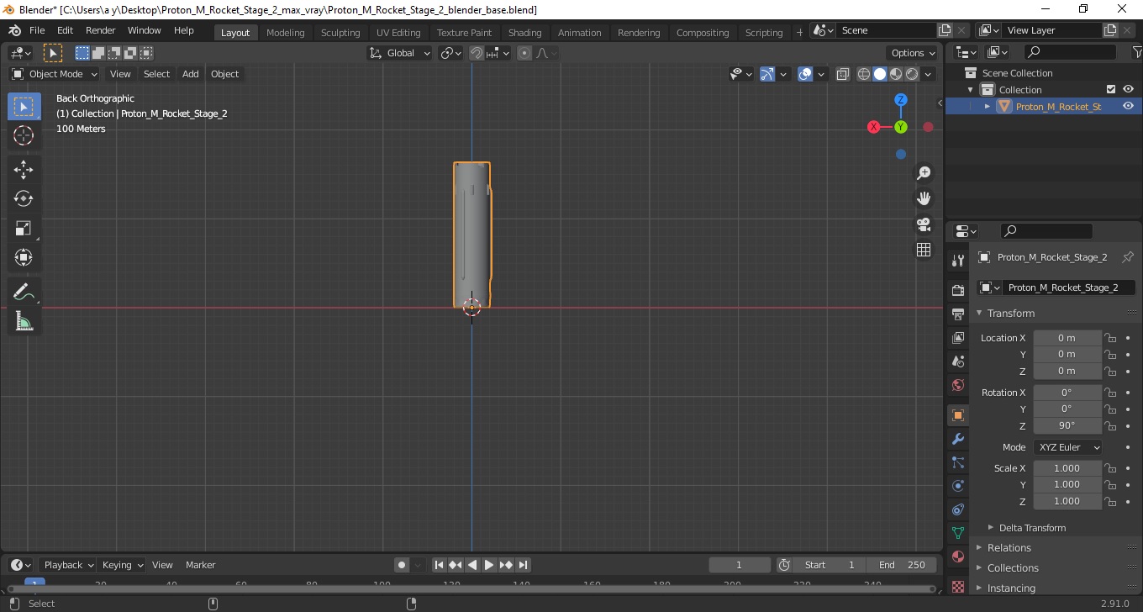This screenshot has width=1143, height=612.
Task: Select the Transform tool
Action: click(24, 258)
